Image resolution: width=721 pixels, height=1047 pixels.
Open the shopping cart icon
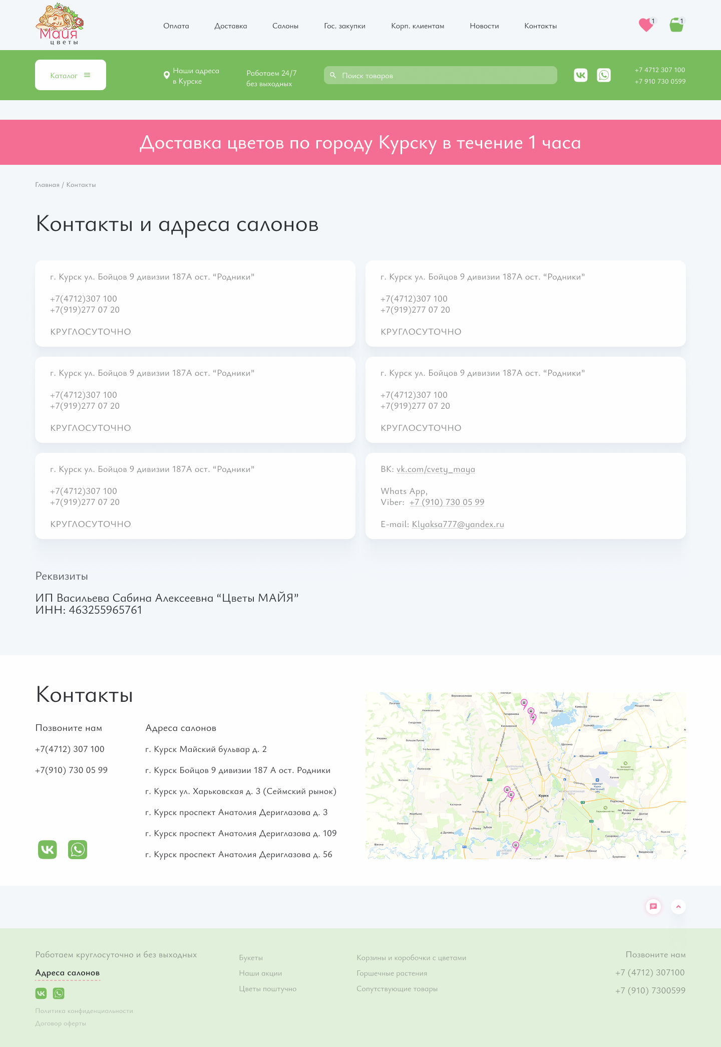tap(677, 25)
